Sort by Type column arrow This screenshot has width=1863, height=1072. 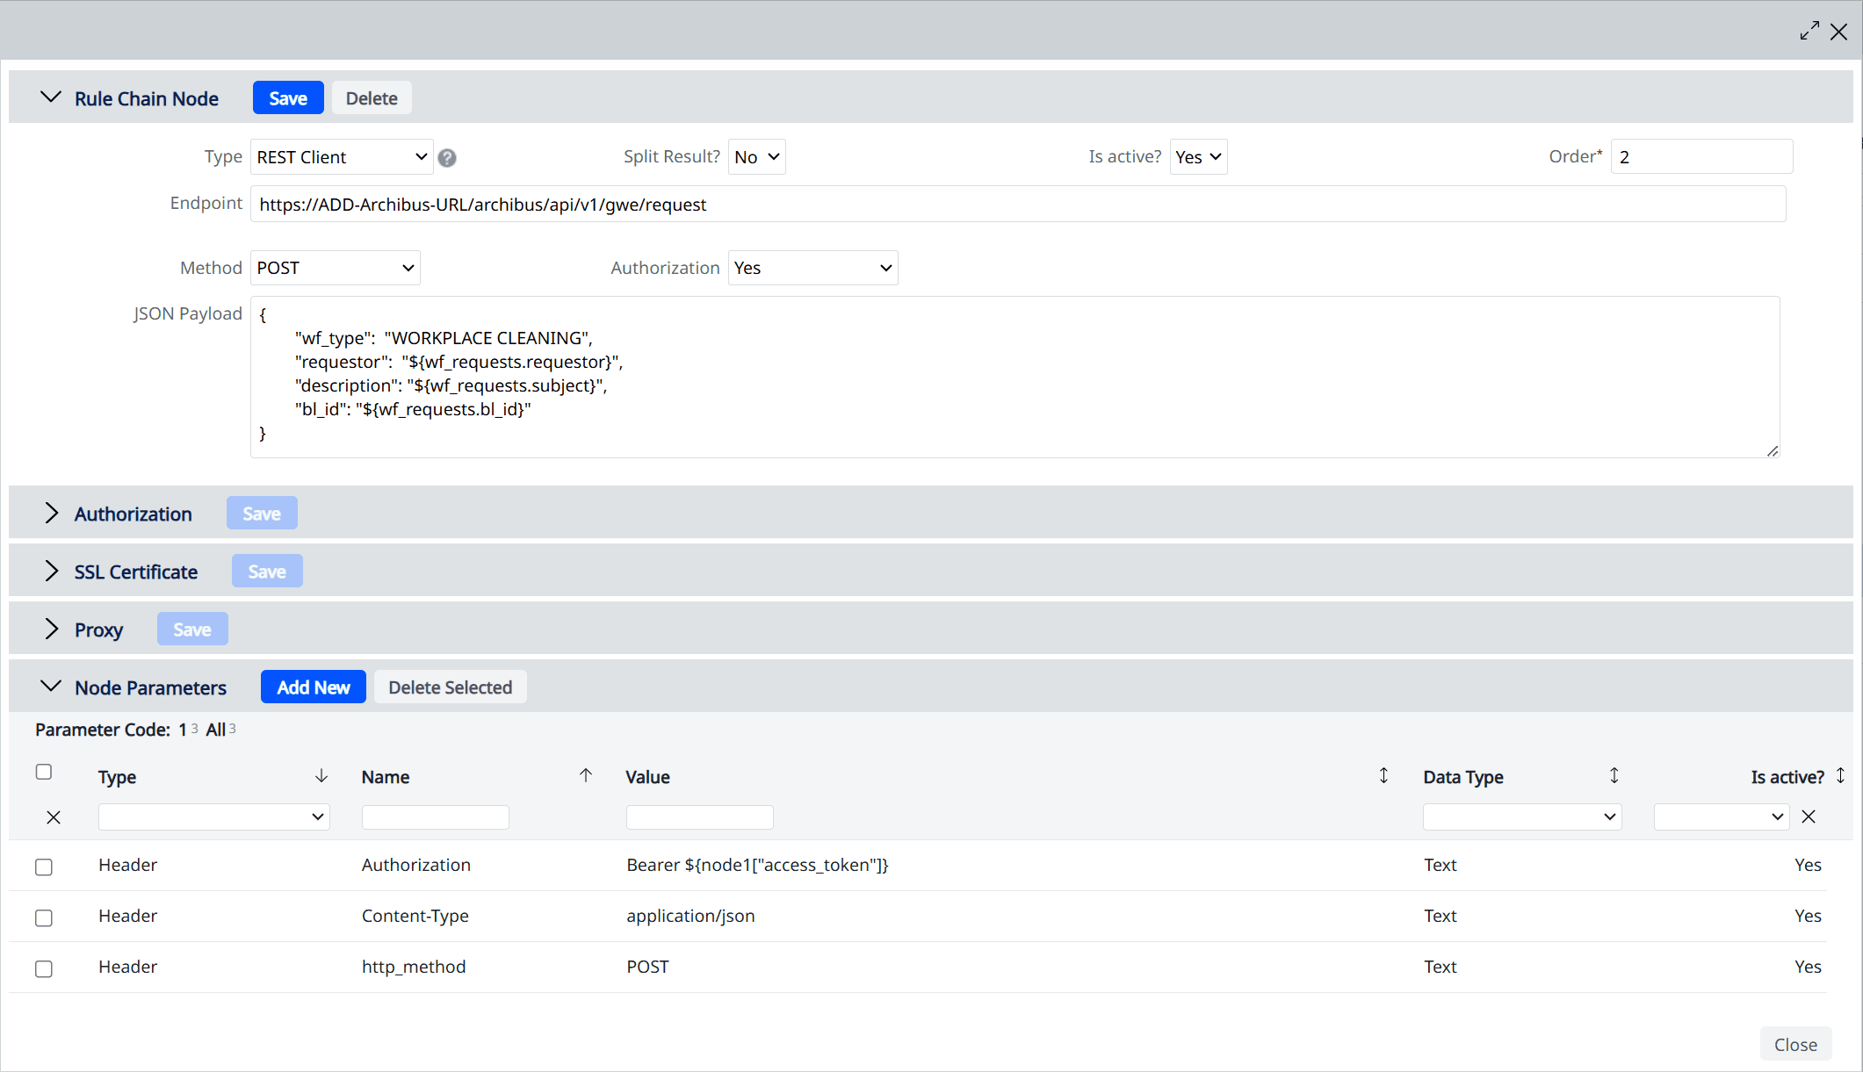point(321,775)
